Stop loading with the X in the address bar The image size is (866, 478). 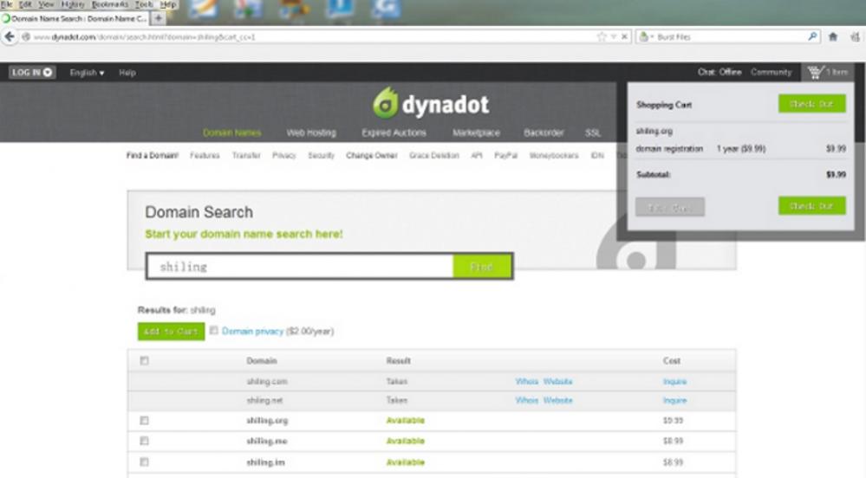click(624, 37)
